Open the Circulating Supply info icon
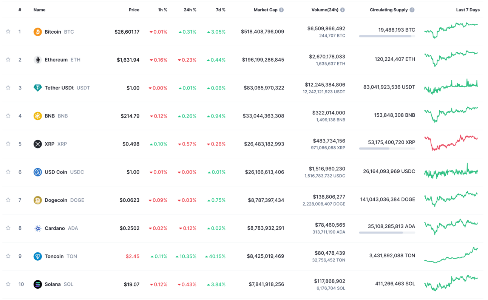 [412, 10]
